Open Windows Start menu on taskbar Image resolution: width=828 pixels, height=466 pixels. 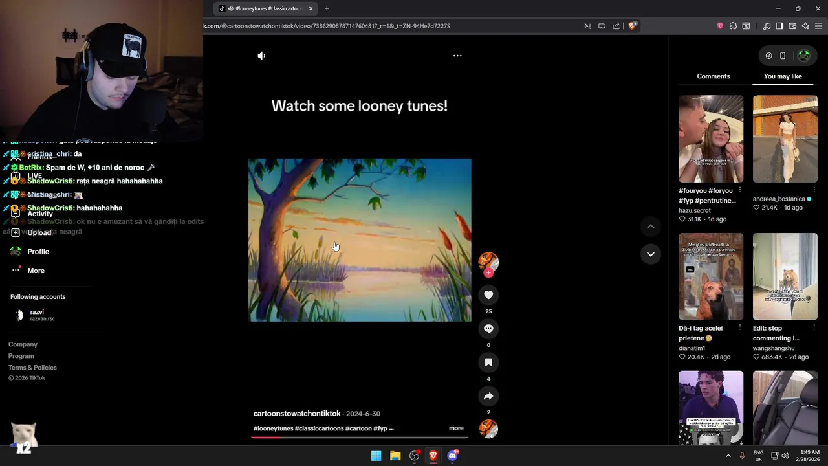pyautogui.click(x=376, y=456)
